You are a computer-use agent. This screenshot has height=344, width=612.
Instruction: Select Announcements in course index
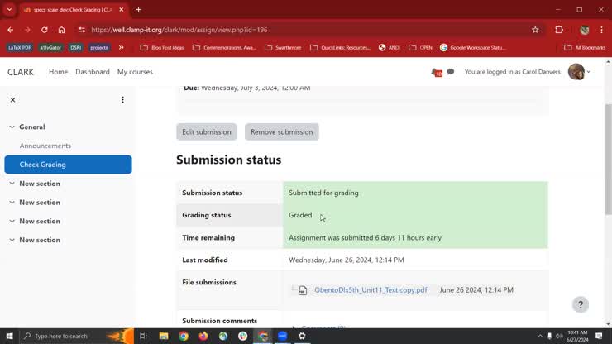pyautogui.click(x=45, y=146)
